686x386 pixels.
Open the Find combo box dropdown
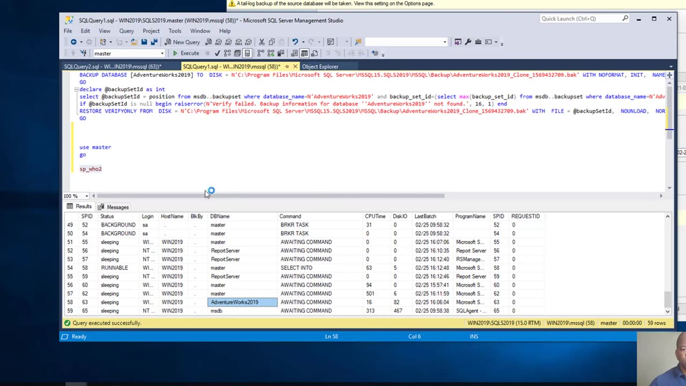point(444,42)
